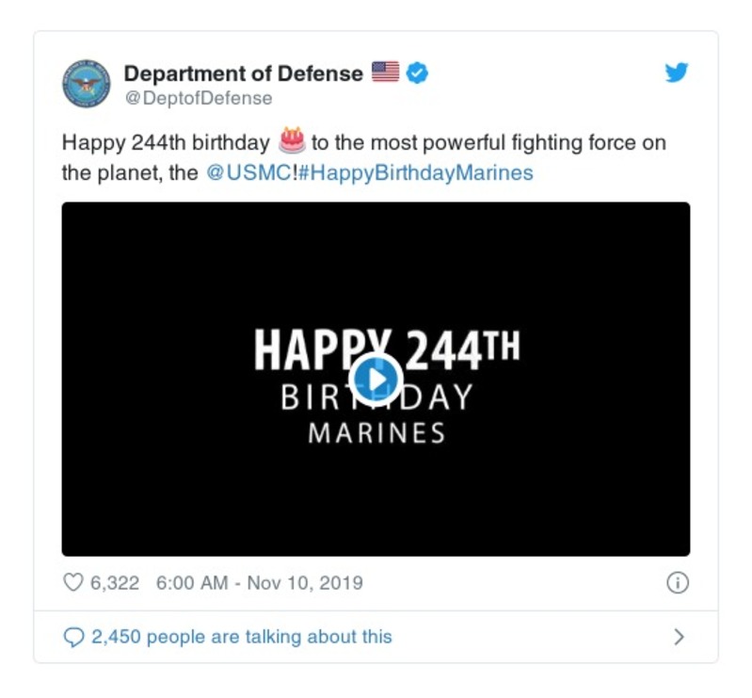The width and height of the screenshot is (752, 698).
Task: Open the Twitter bird logo
Action: click(x=677, y=73)
